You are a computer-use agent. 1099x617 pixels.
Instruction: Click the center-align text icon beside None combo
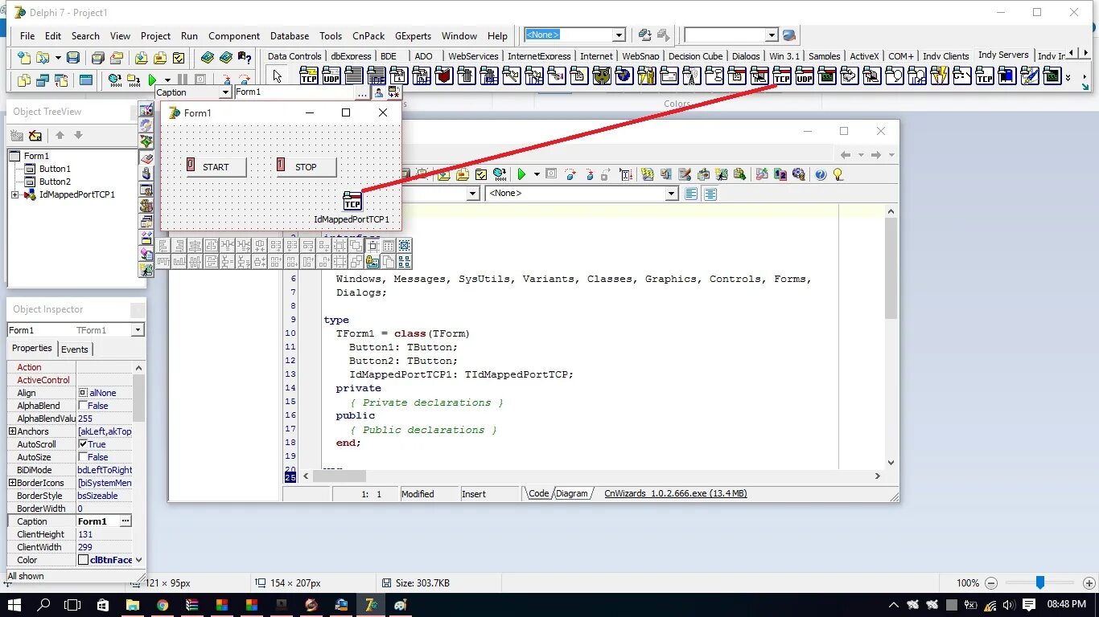click(710, 194)
